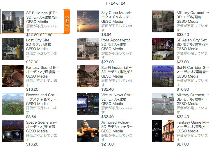Screen dimensions: 222x147
Task: Open the Armored Police… soldier thumbnail
Action: point(88,131)
